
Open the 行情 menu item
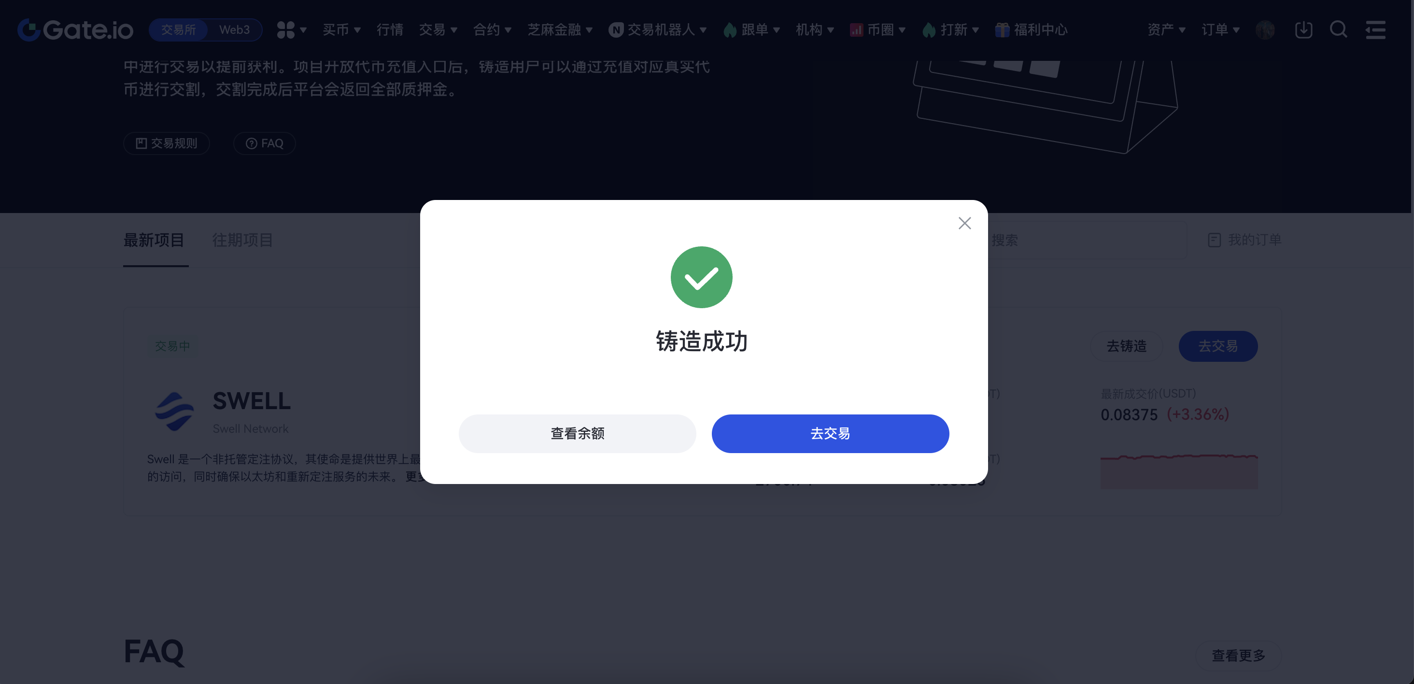pos(390,29)
